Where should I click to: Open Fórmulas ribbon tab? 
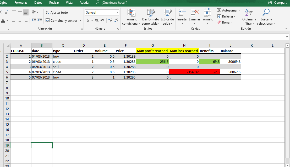[21, 3]
